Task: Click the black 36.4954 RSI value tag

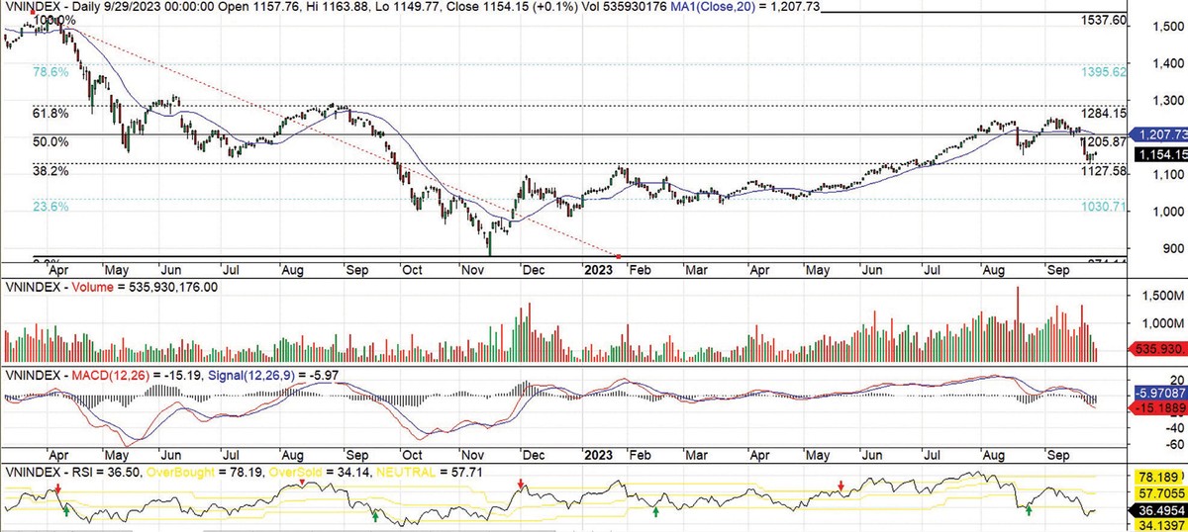Action: [x=1158, y=510]
